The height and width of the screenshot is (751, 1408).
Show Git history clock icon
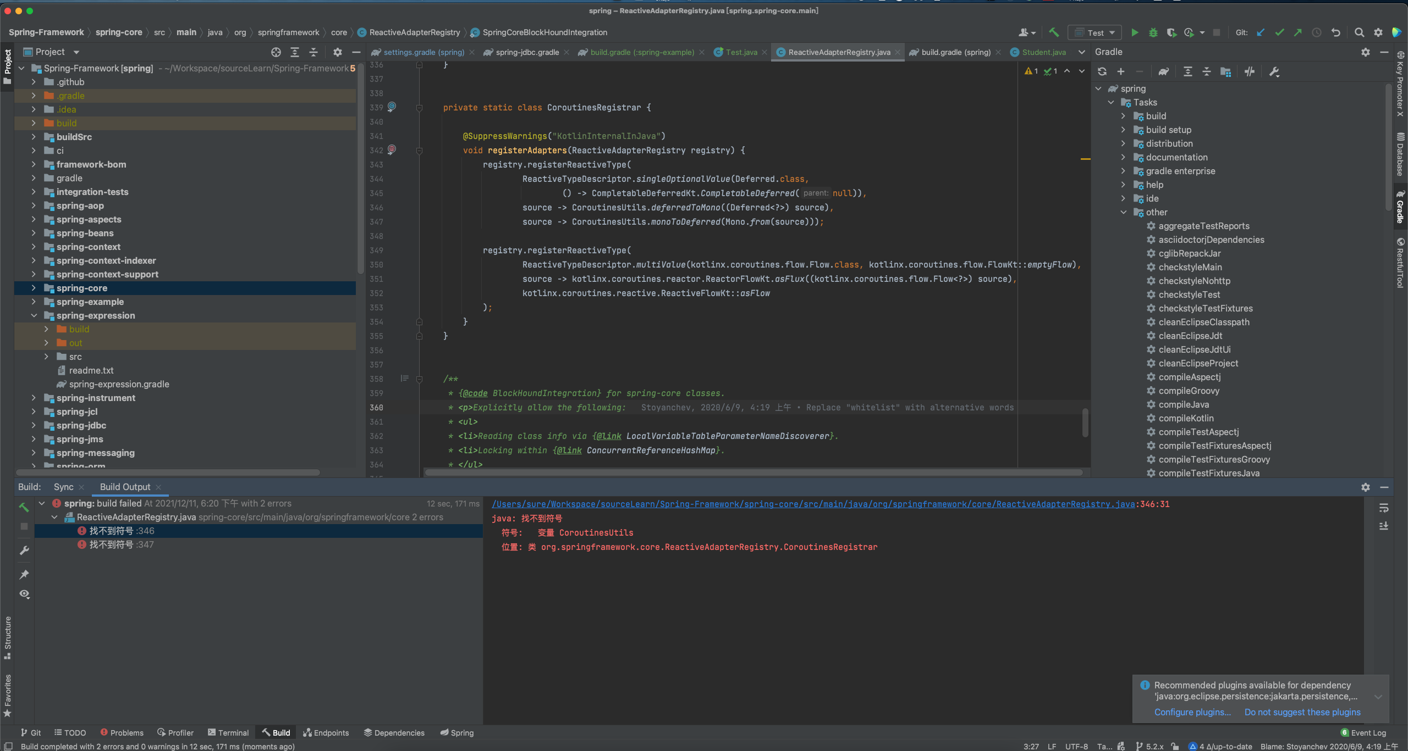[1317, 32]
